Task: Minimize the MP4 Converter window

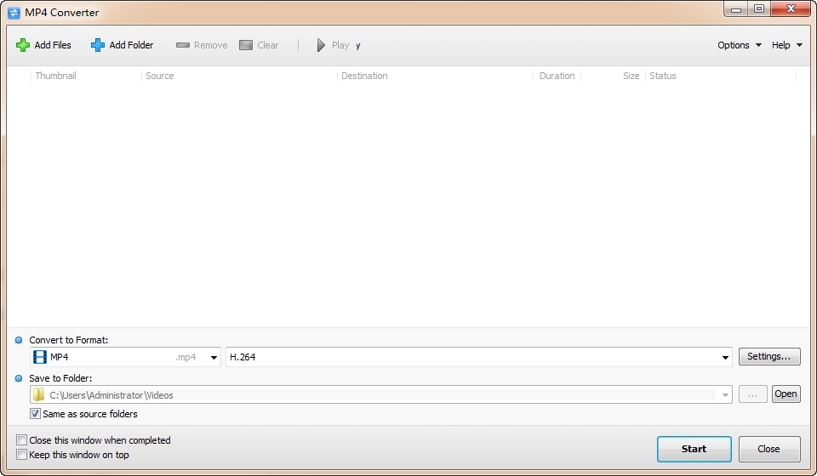Action: point(735,8)
